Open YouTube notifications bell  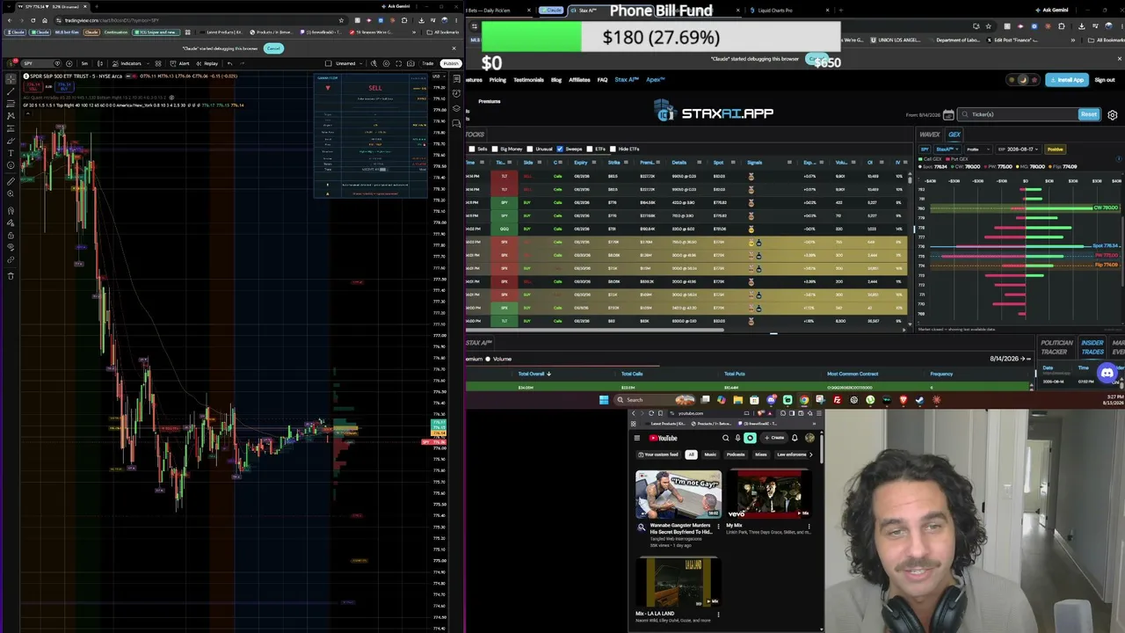[795, 438]
